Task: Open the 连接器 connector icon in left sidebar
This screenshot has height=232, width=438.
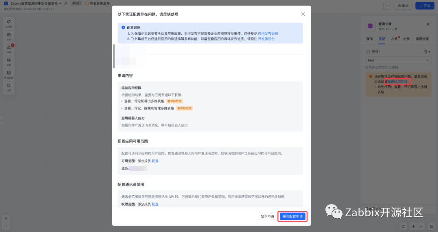Action: 9,22
